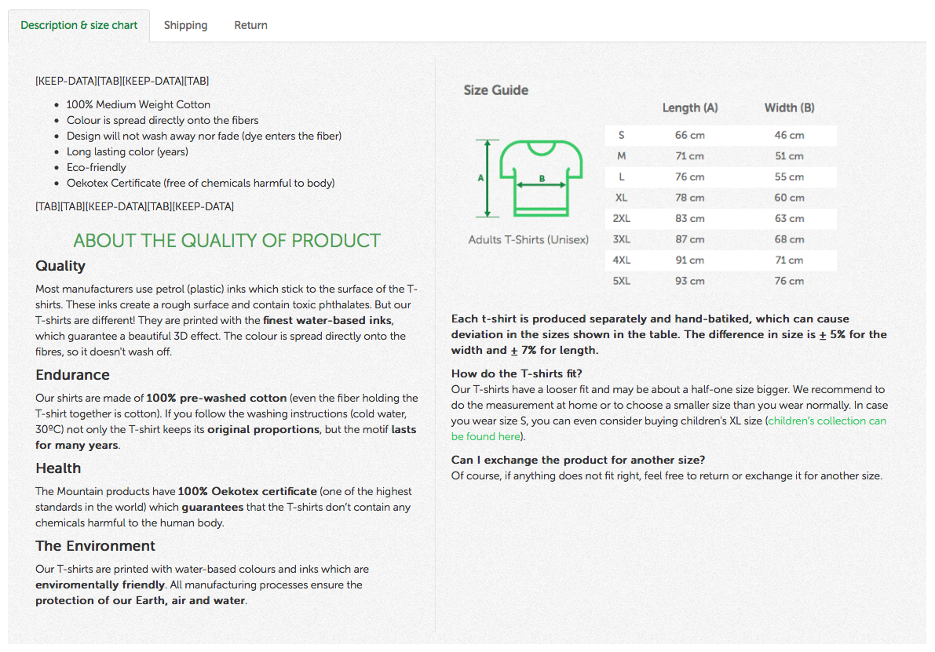Click the XL size row
The width and height of the screenshot is (935, 652).
click(721, 198)
